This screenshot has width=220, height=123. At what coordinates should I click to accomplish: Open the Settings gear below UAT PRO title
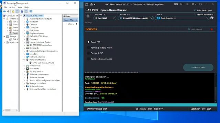(x=88, y=16)
